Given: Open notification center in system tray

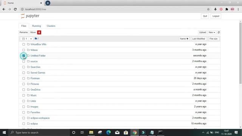Looking at the screenshot, I should point(236,133).
